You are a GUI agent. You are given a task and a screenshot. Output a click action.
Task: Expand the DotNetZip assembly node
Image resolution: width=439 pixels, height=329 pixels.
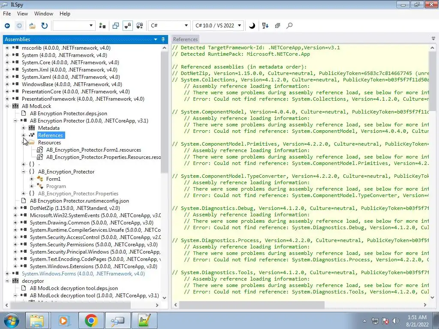(15, 208)
